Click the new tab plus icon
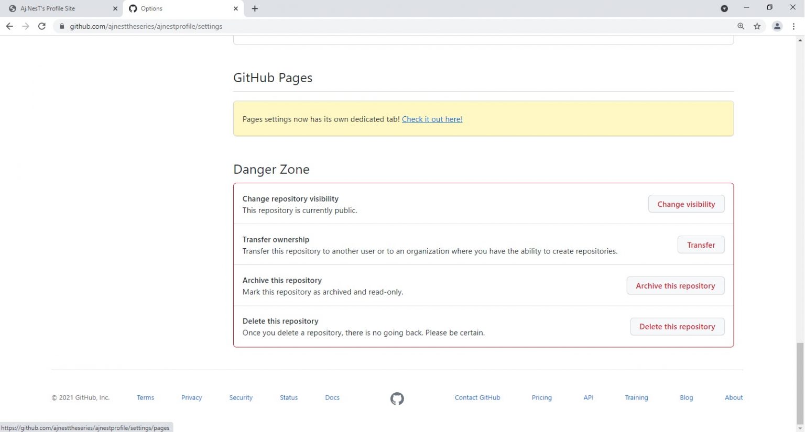Viewport: 805px width, 432px height. click(x=255, y=8)
